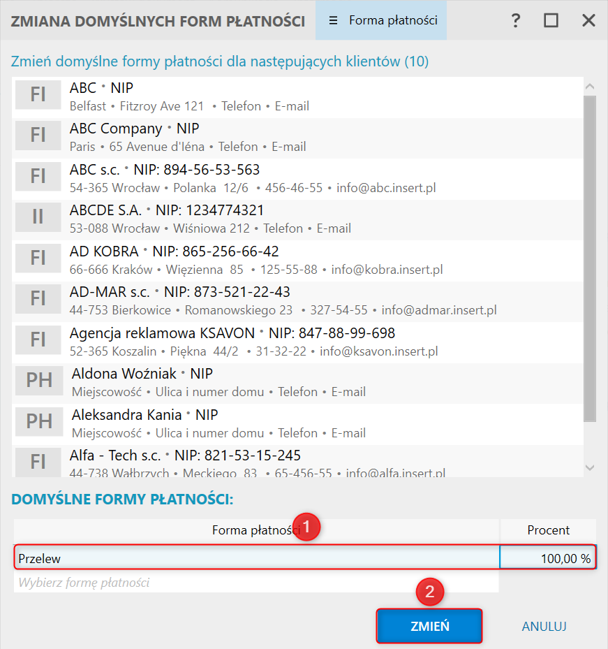Click the FI badge of AD-MAR s.c.
Viewport: 608px width, 649px height.
[x=38, y=298]
